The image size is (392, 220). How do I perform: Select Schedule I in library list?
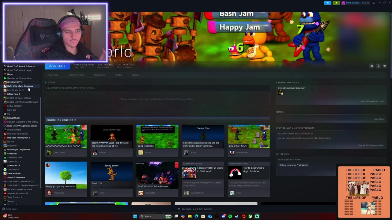[12, 154]
